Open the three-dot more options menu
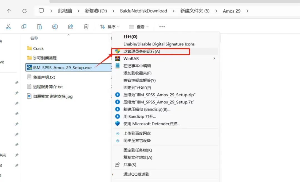The height and width of the screenshot is (182, 300). click(162, 27)
